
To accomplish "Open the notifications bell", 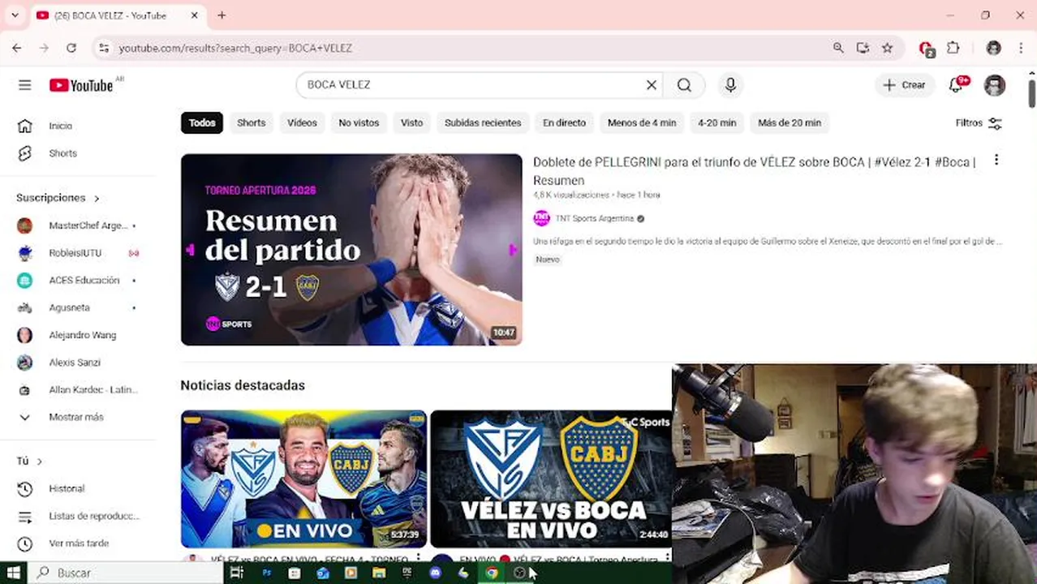I will tap(957, 84).
